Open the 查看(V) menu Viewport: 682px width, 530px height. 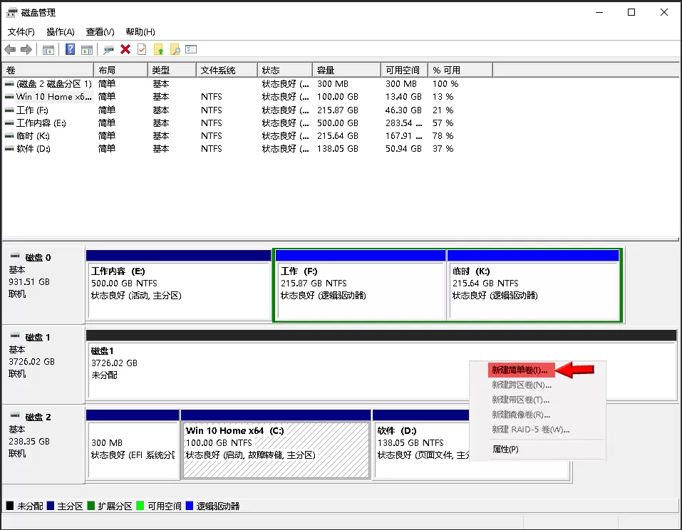(x=100, y=32)
